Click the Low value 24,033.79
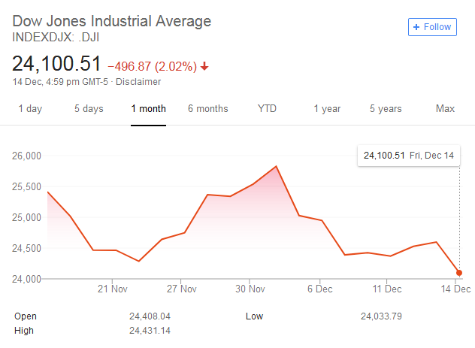The image size is (475, 348). pyautogui.click(x=381, y=316)
